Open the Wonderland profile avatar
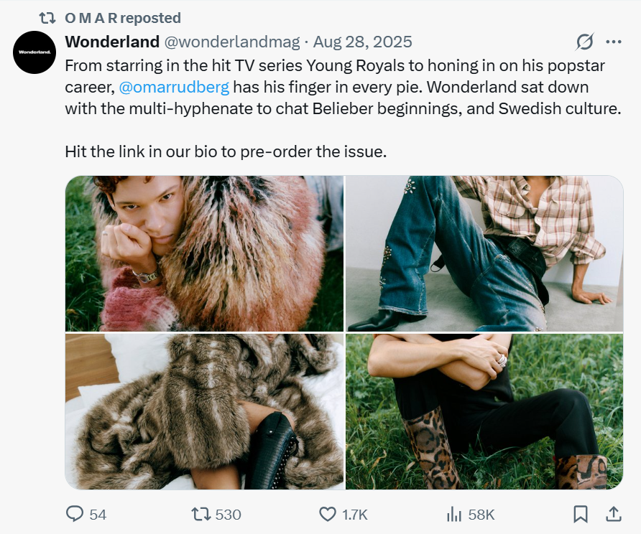641x534 pixels. click(x=34, y=52)
